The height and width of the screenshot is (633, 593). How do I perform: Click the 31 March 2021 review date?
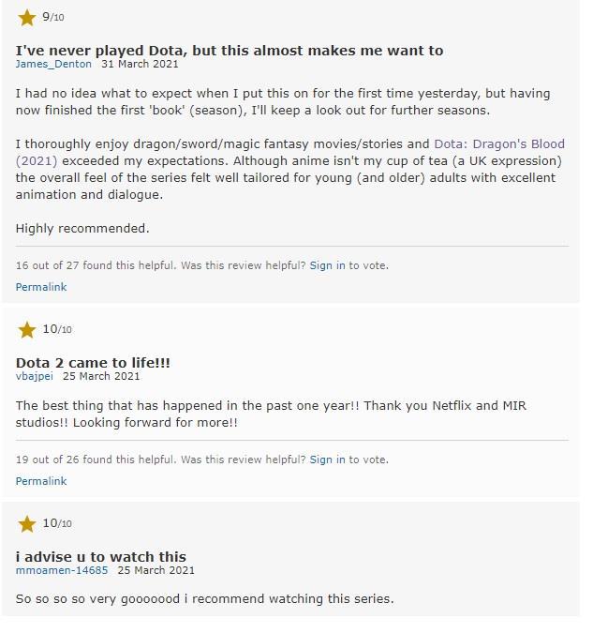(140, 64)
